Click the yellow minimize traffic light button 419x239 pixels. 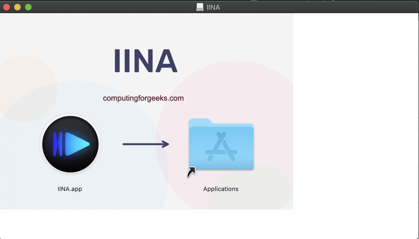[17, 7]
